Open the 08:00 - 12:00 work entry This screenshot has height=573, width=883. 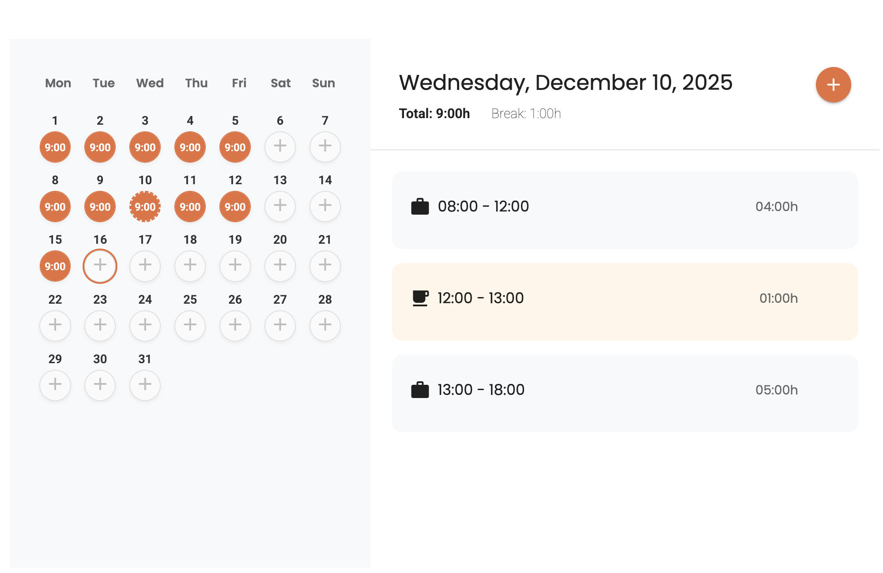tap(625, 210)
